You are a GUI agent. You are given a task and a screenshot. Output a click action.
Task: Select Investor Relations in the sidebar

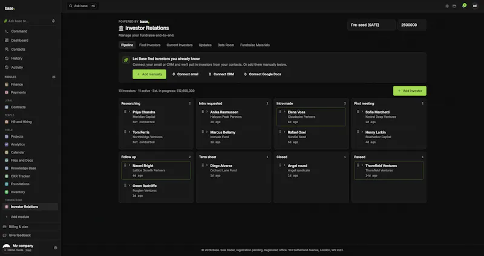click(x=30, y=206)
